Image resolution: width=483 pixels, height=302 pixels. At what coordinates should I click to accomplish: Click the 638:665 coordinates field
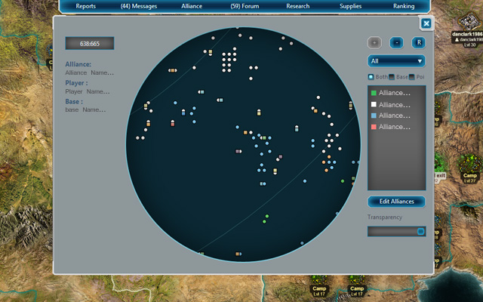click(x=90, y=44)
